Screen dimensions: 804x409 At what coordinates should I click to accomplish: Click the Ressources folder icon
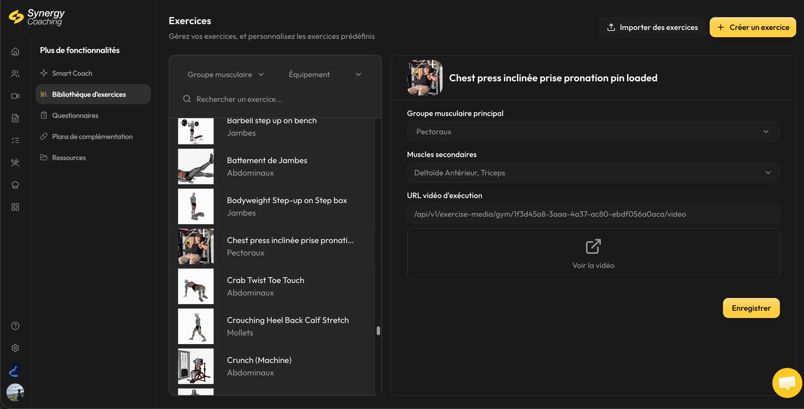(x=44, y=157)
